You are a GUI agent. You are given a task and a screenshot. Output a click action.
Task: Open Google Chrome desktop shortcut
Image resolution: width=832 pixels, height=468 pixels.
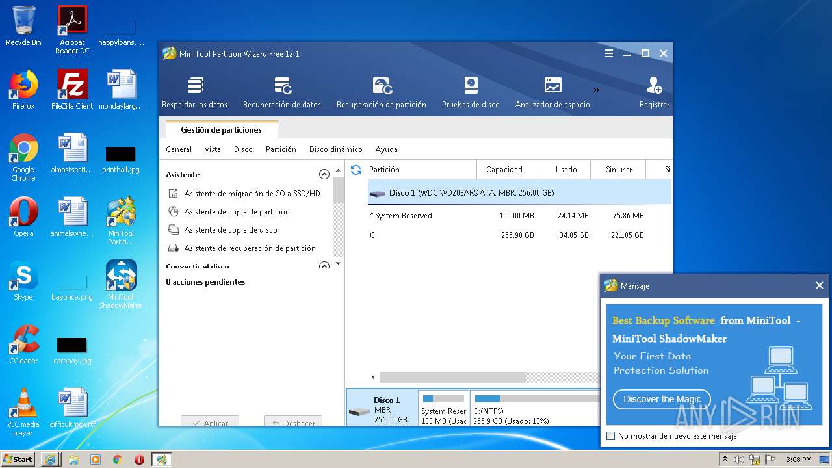click(23, 157)
